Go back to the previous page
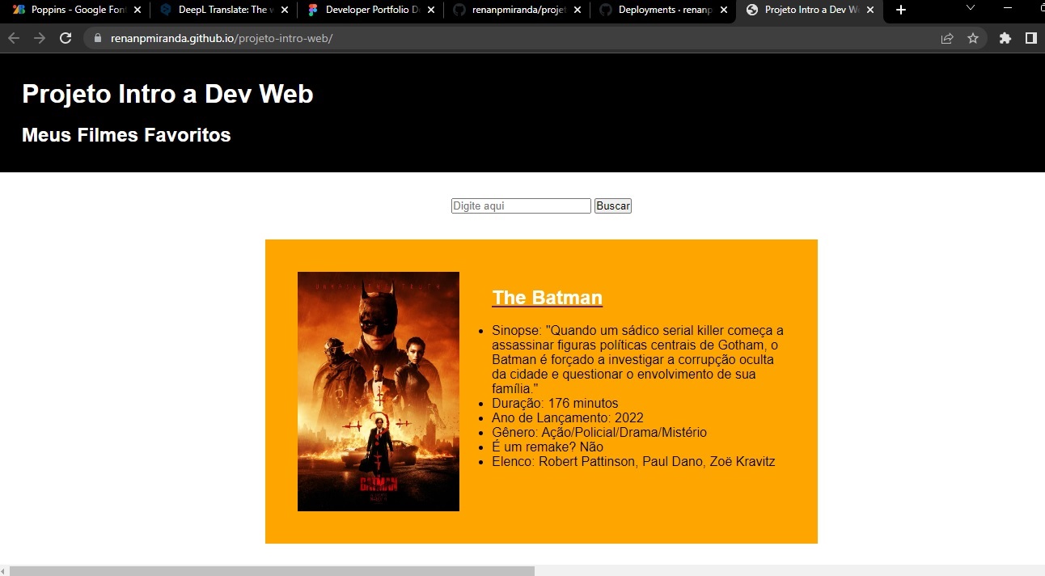 [x=14, y=38]
